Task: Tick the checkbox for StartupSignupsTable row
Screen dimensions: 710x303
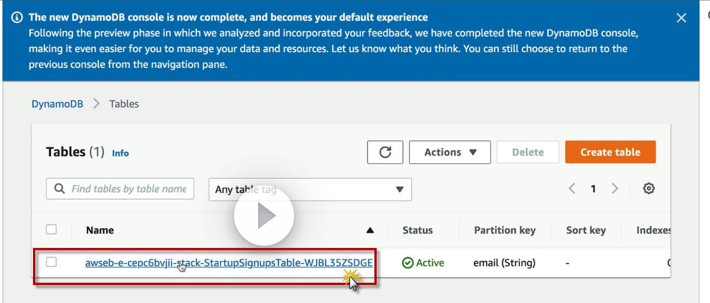Action: tap(50, 262)
